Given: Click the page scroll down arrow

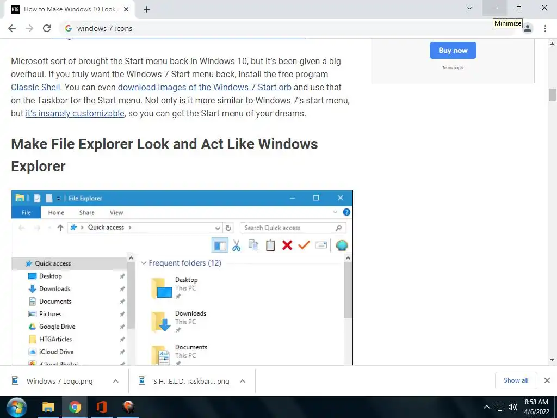Looking at the screenshot, I should coord(553,360).
